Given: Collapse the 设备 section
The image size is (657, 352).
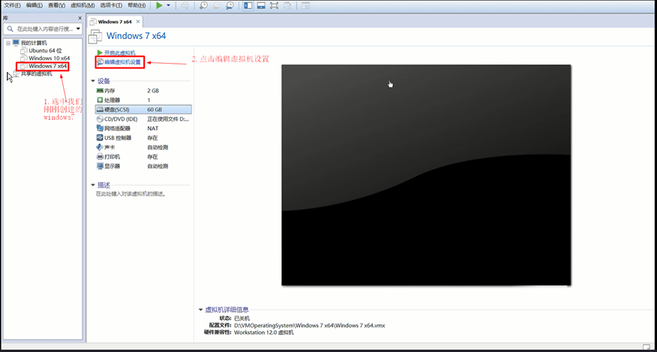Looking at the screenshot, I should [x=93, y=81].
